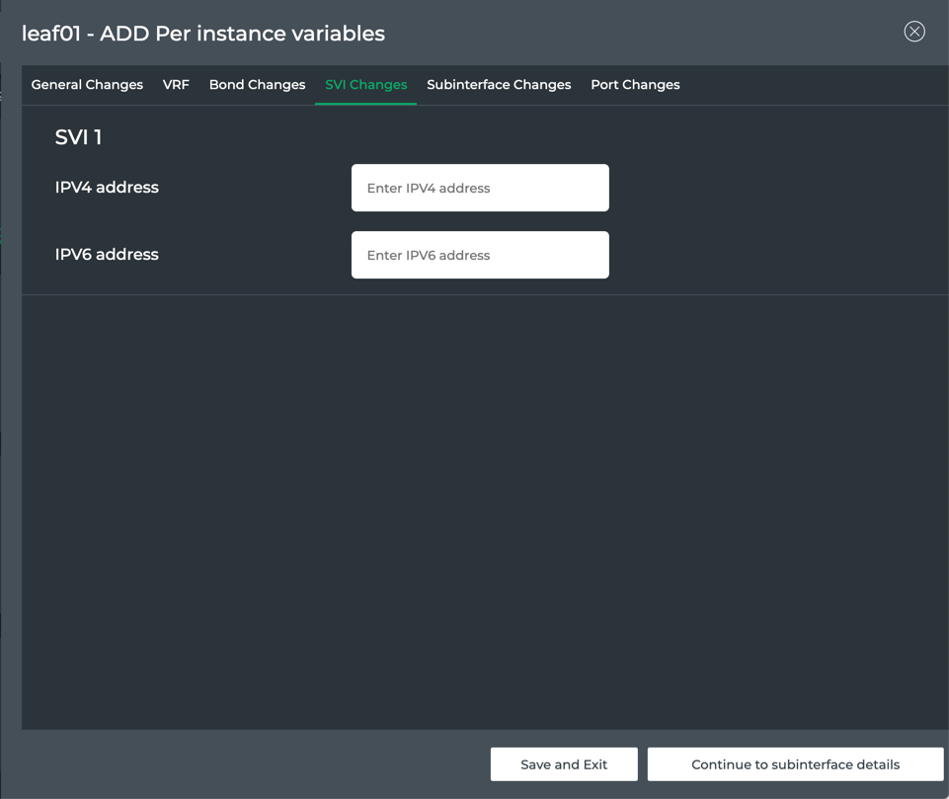Click the IPV4 address label
The height and width of the screenshot is (799, 949).
click(x=107, y=188)
